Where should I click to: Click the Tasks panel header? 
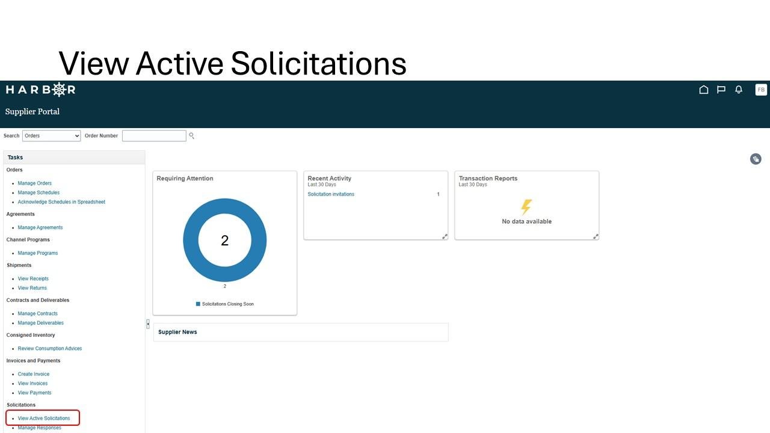(x=74, y=157)
